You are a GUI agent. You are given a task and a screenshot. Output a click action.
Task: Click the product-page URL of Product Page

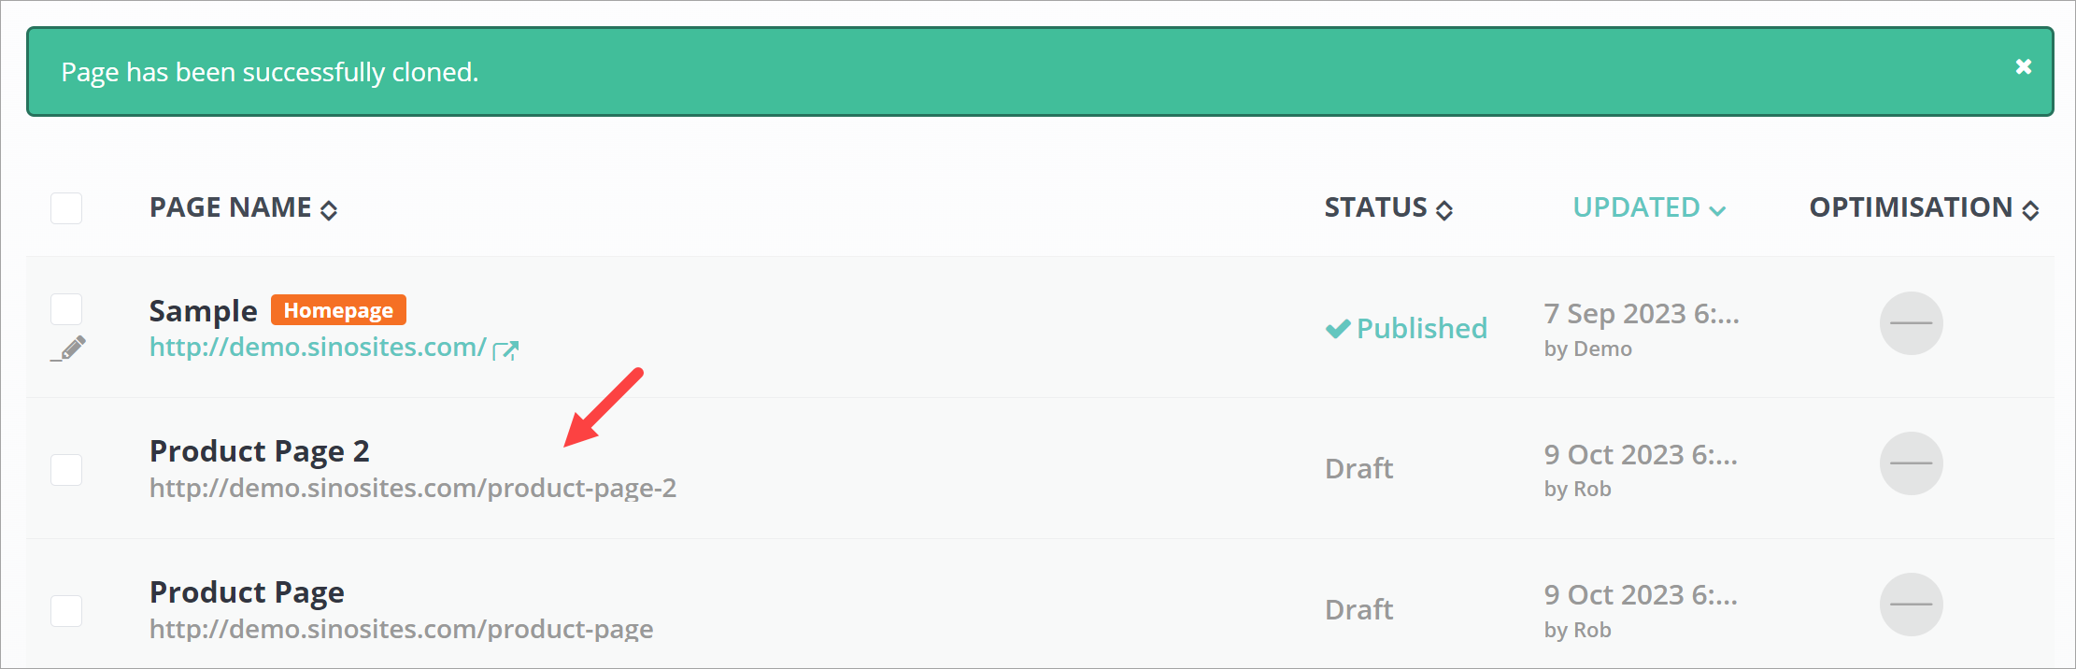point(401,629)
